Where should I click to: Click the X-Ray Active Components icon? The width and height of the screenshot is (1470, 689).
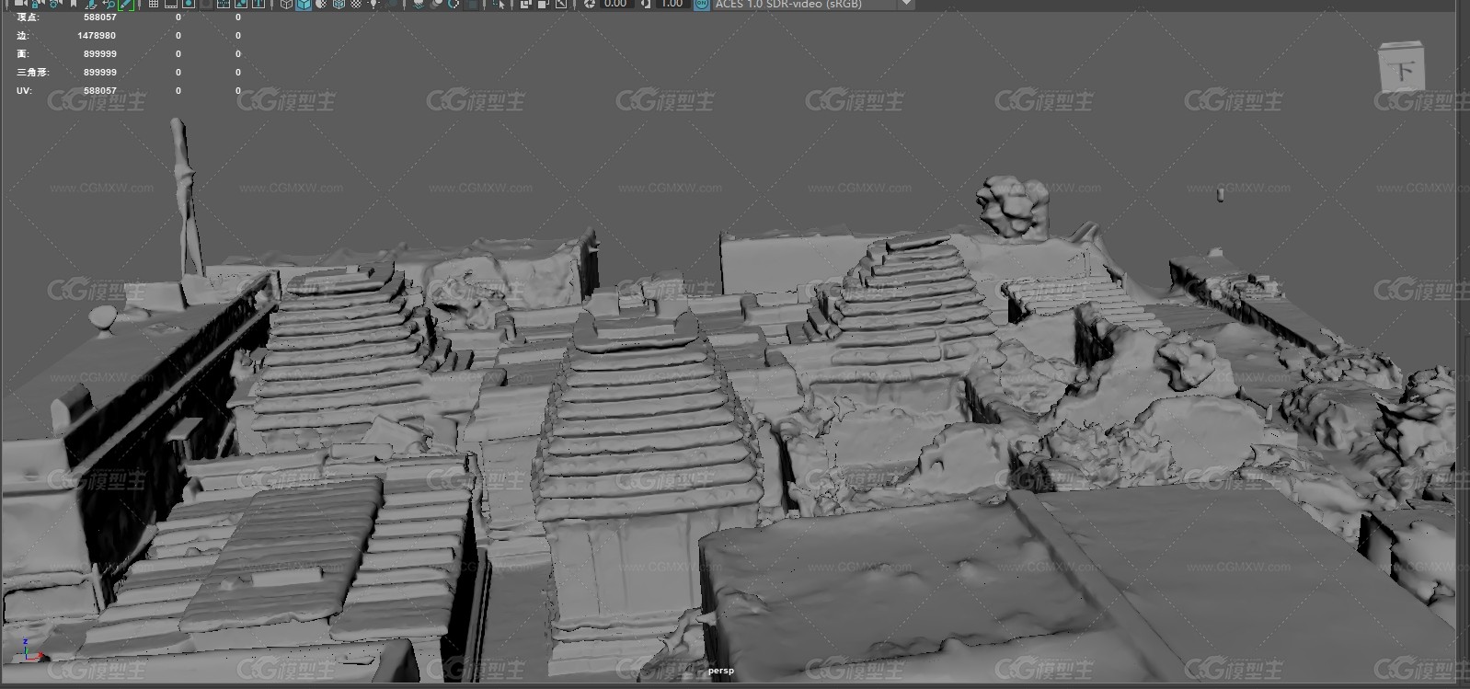pos(544,5)
